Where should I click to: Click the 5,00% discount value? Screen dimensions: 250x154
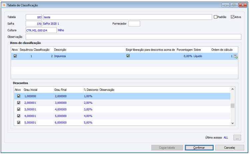[88, 123]
